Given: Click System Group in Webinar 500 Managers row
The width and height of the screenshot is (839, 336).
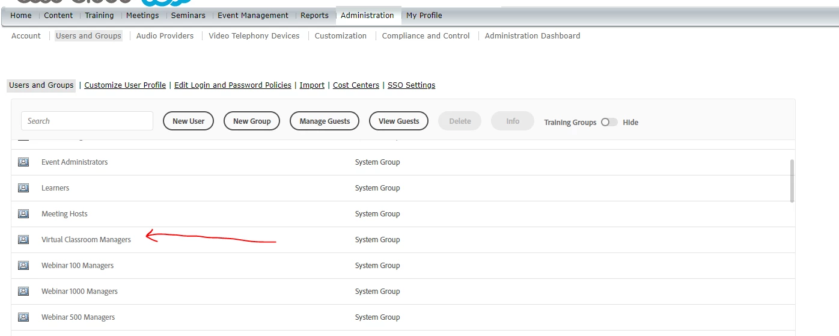Looking at the screenshot, I should coord(377,317).
